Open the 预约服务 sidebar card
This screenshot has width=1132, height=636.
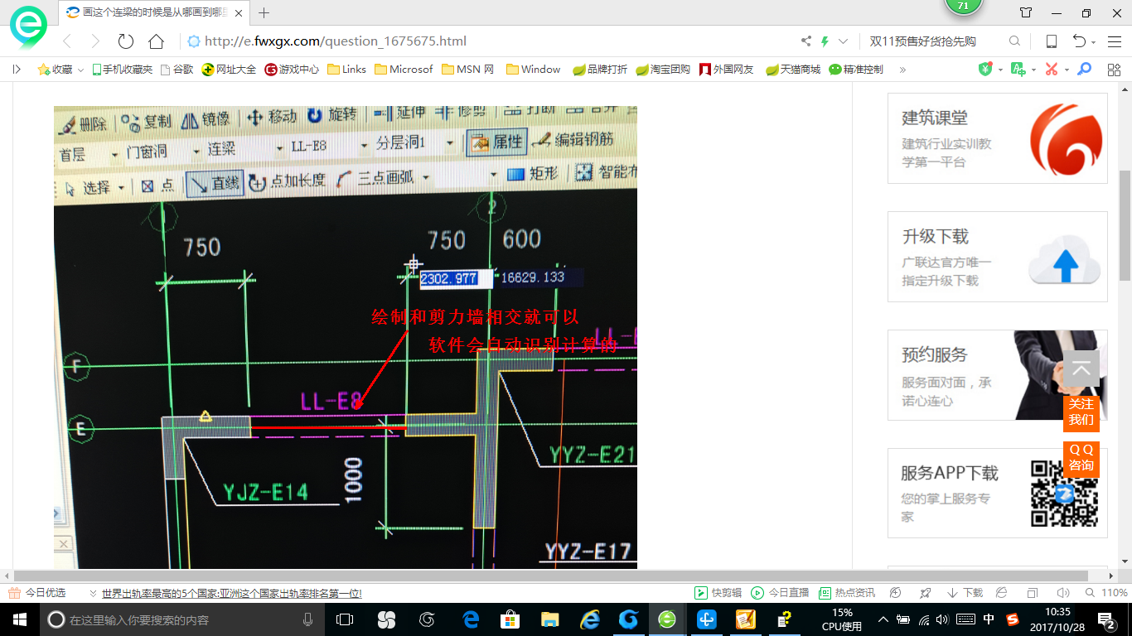998,375
